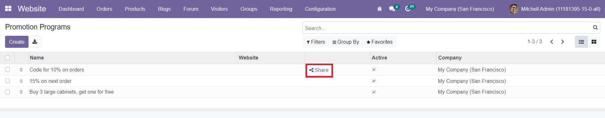
Task: Click company cell of Buy 3 large cabinets row
Action: click(x=472, y=92)
